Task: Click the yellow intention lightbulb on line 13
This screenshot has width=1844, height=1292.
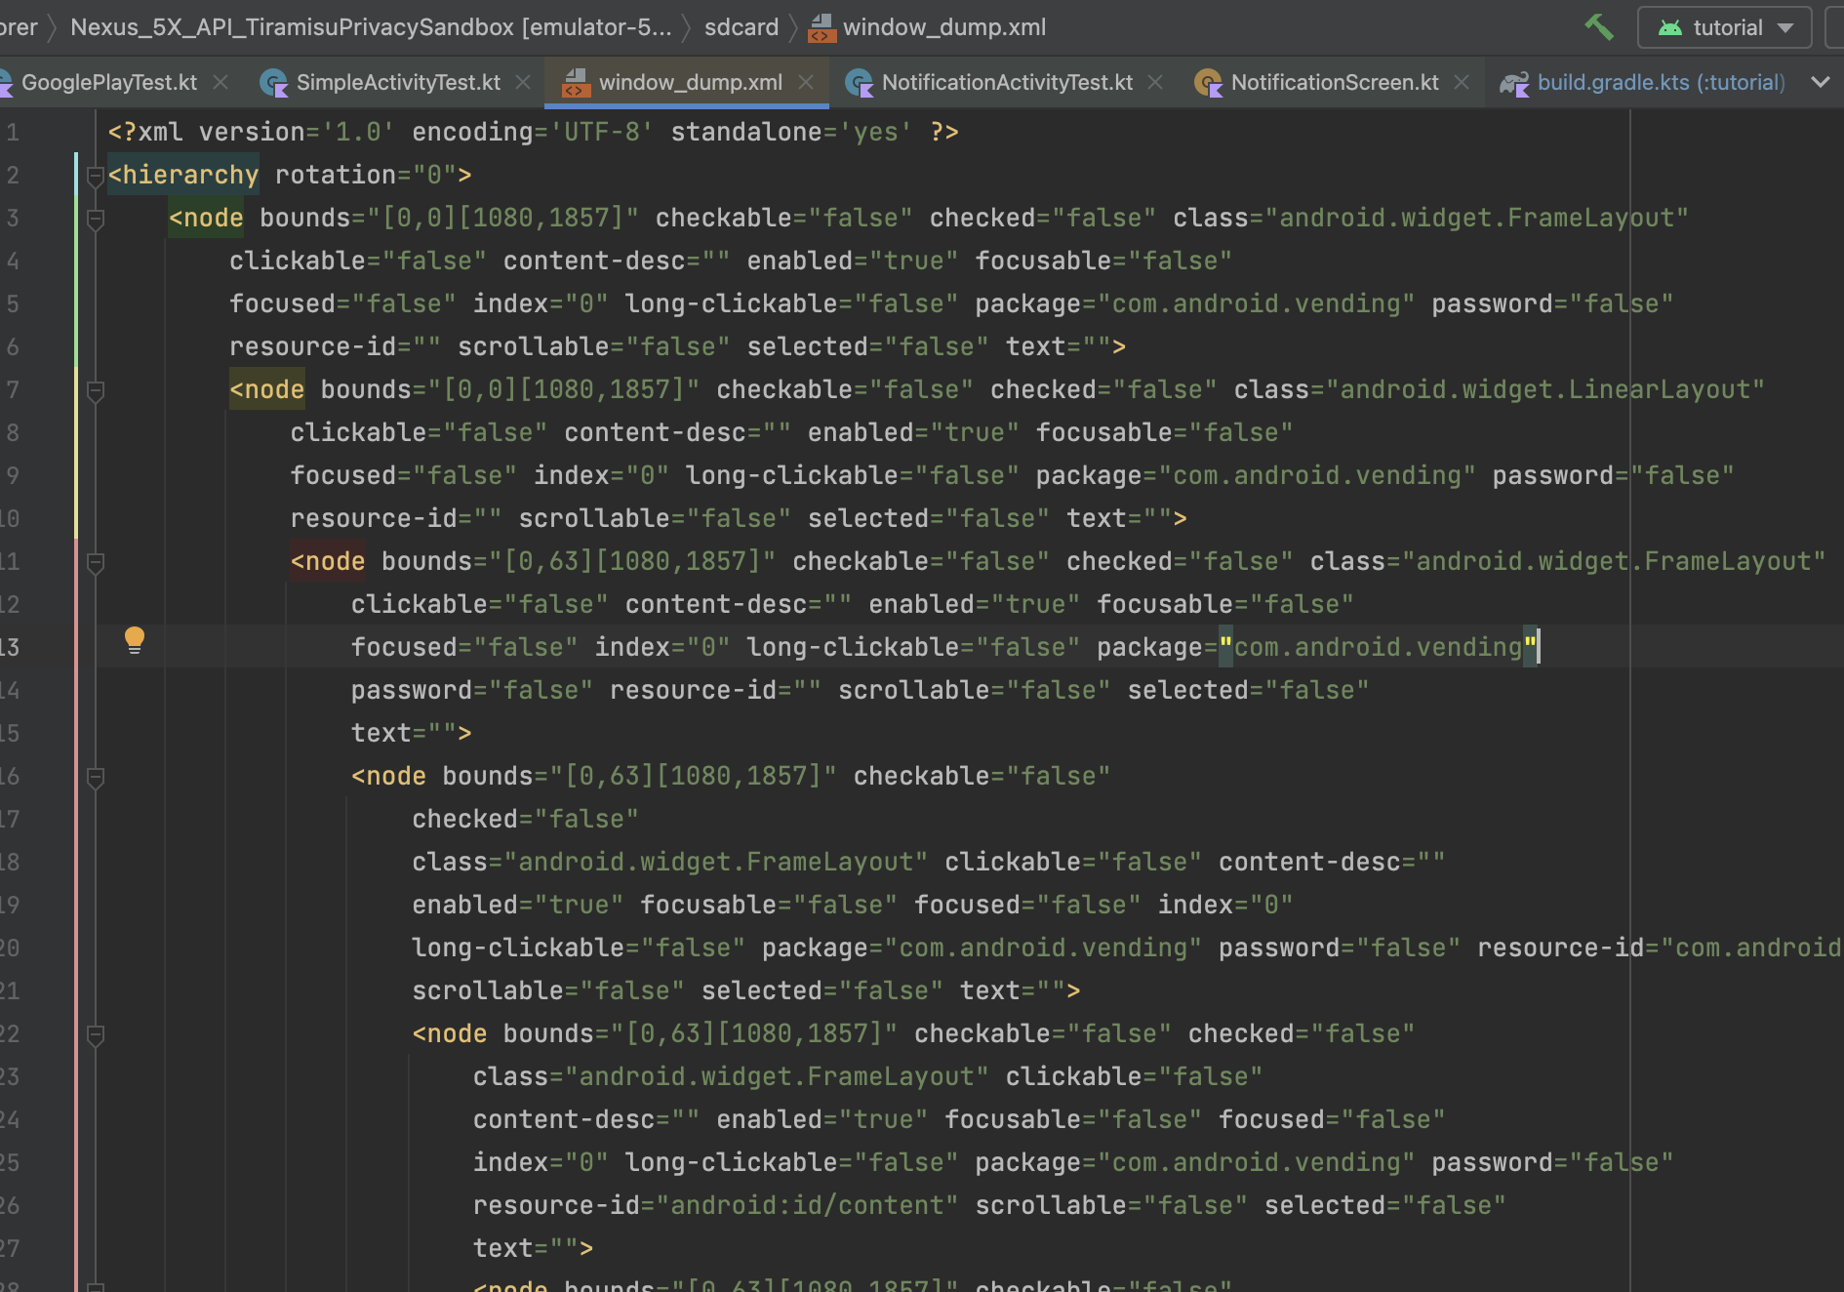Action: point(135,640)
